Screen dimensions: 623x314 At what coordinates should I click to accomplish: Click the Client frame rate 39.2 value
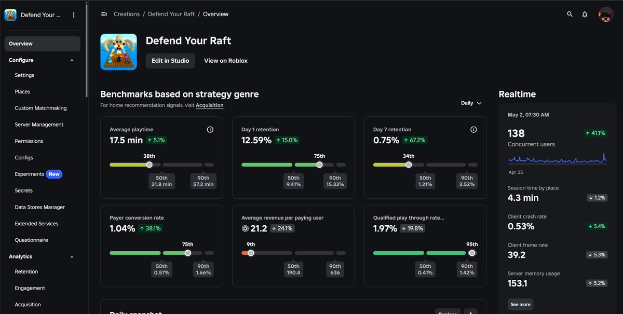[517, 255]
